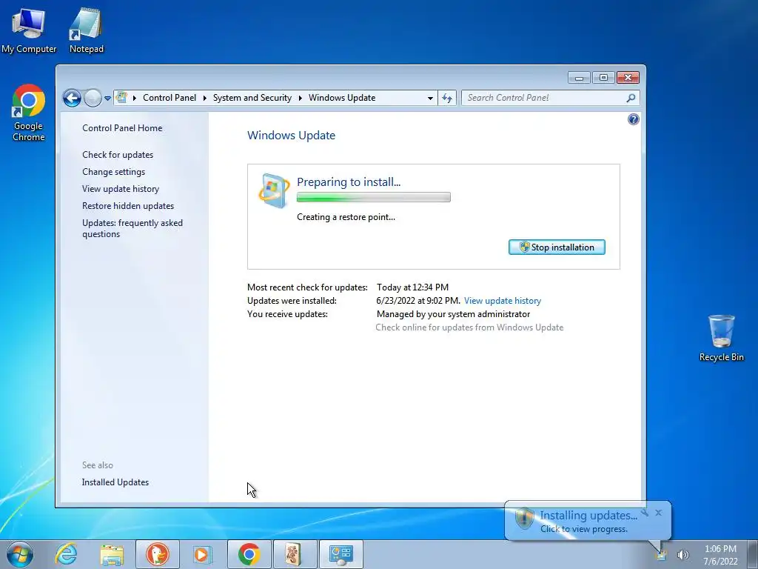Select Control Panel breadcrumb segment
Image resolution: width=758 pixels, height=569 pixels.
click(170, 98)
